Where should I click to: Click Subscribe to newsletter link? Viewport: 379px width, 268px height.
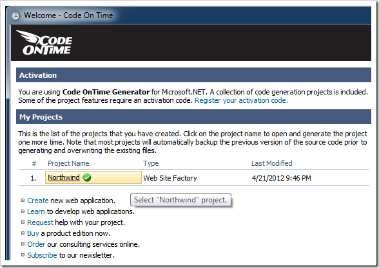pos(42,255)
